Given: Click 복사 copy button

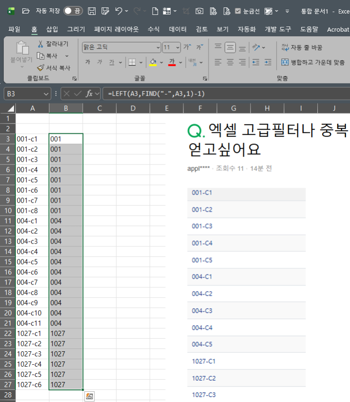Looking at the screenshot, I should click(x=47, y=56).
